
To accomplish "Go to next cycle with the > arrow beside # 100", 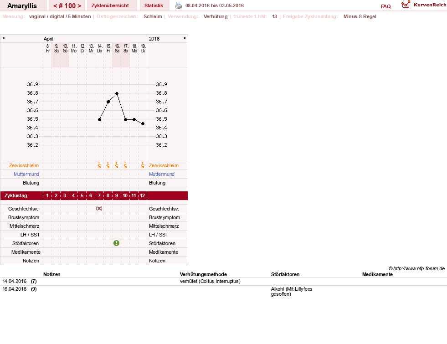I will point(79,6).
